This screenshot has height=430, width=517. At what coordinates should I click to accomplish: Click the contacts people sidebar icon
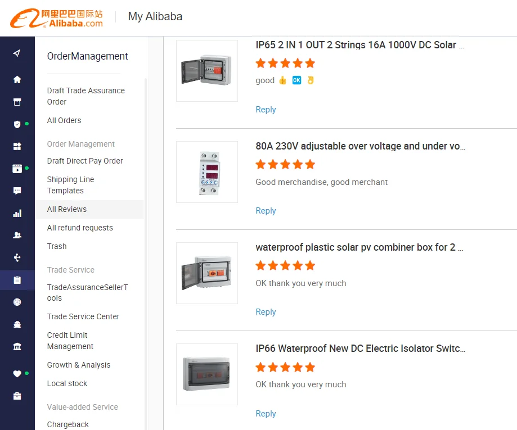[17, 236]
